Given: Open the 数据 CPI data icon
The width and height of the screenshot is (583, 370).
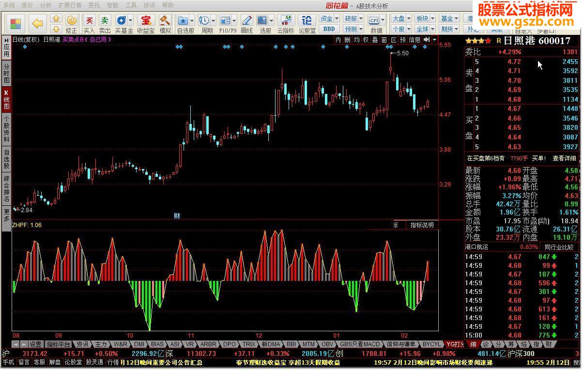Looking at the screenshot, I should pos(374,20).
